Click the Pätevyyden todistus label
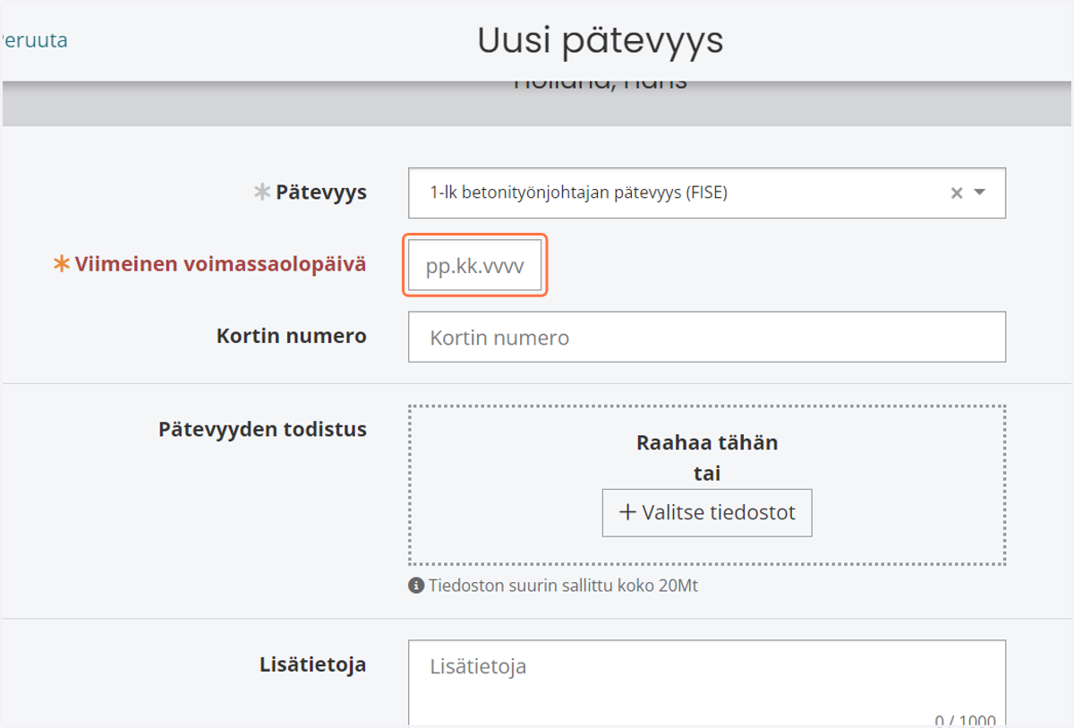 pyautogui.click(x=262, y=429)
